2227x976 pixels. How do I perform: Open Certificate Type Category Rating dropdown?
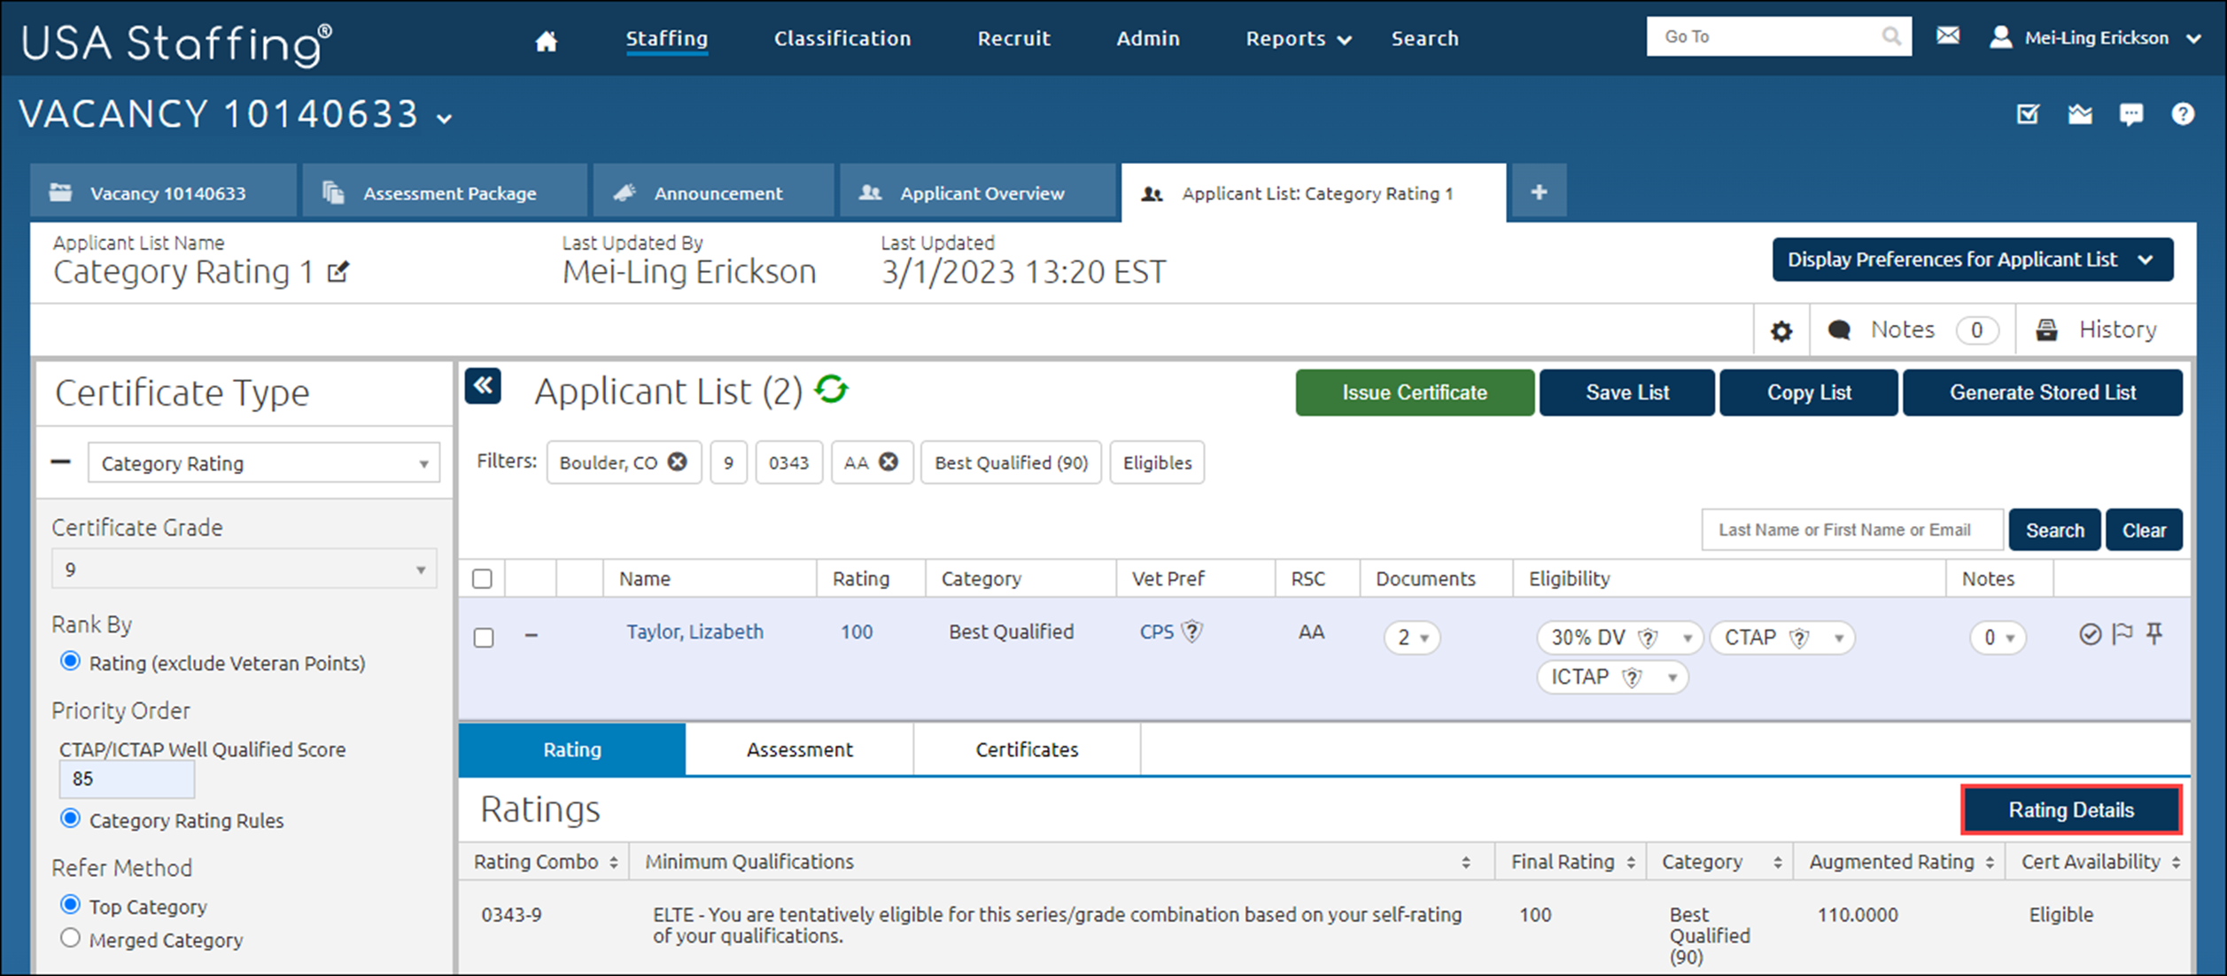pyautogui.click(x=263, y=463)
